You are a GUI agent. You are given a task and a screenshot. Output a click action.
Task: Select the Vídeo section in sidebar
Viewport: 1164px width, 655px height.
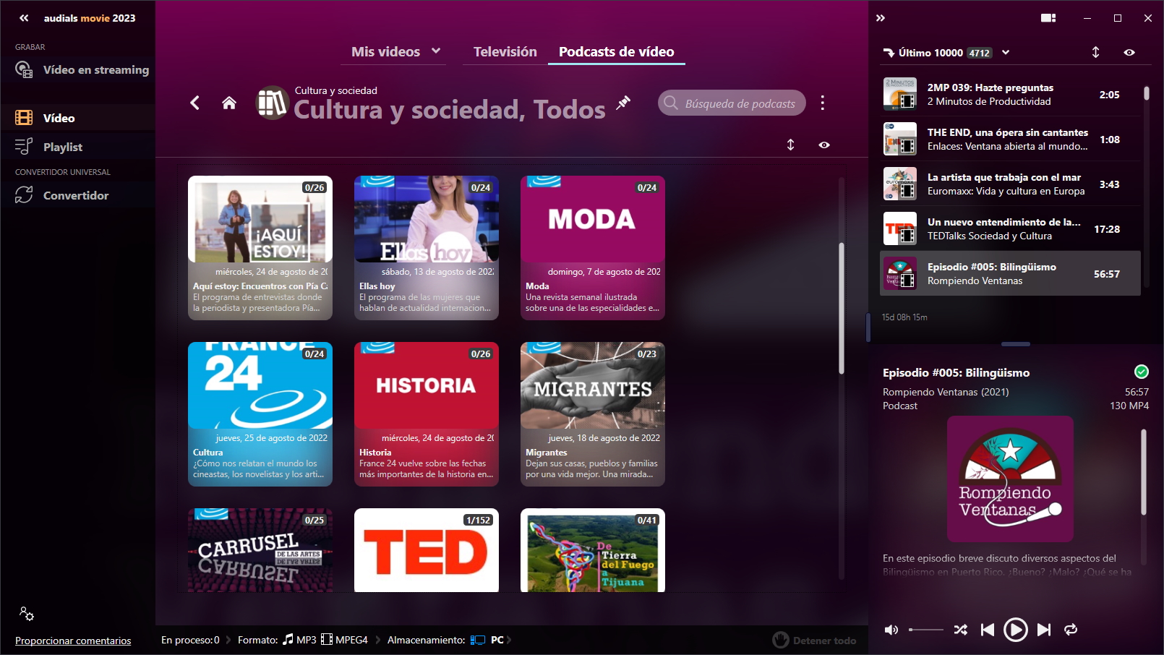click(77, 118)
